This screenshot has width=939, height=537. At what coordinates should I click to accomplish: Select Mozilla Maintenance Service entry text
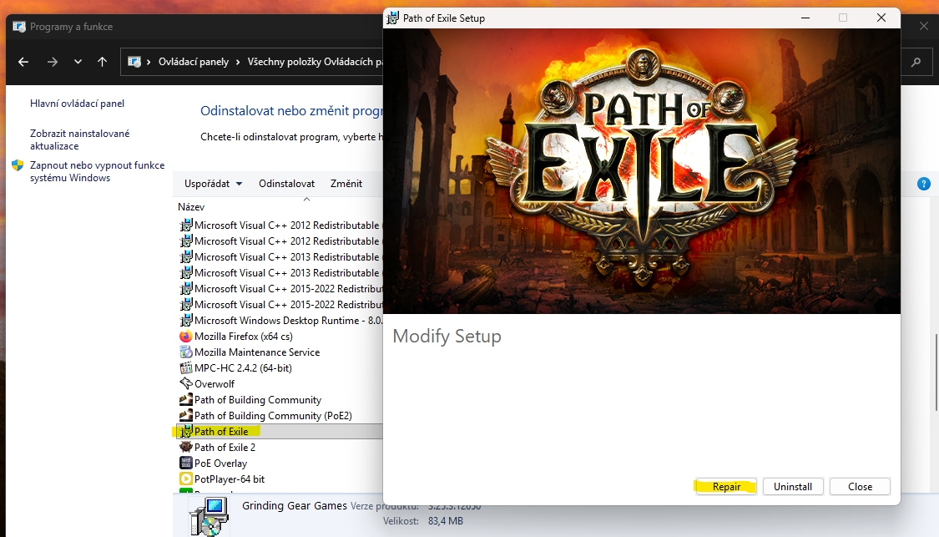pyautogui.click(x=257, y=352)
